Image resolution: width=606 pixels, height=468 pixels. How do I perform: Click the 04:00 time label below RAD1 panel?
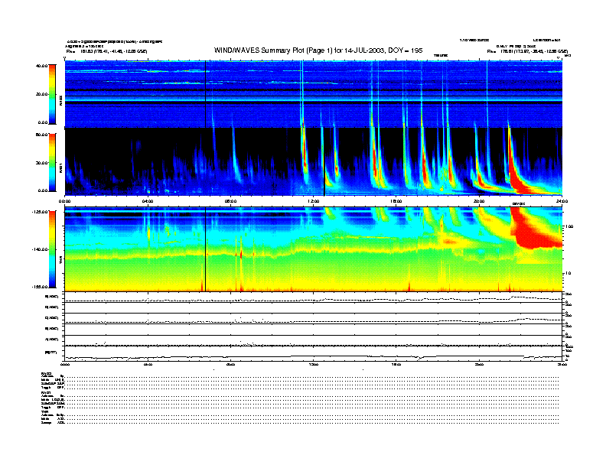tap(148, 201)
